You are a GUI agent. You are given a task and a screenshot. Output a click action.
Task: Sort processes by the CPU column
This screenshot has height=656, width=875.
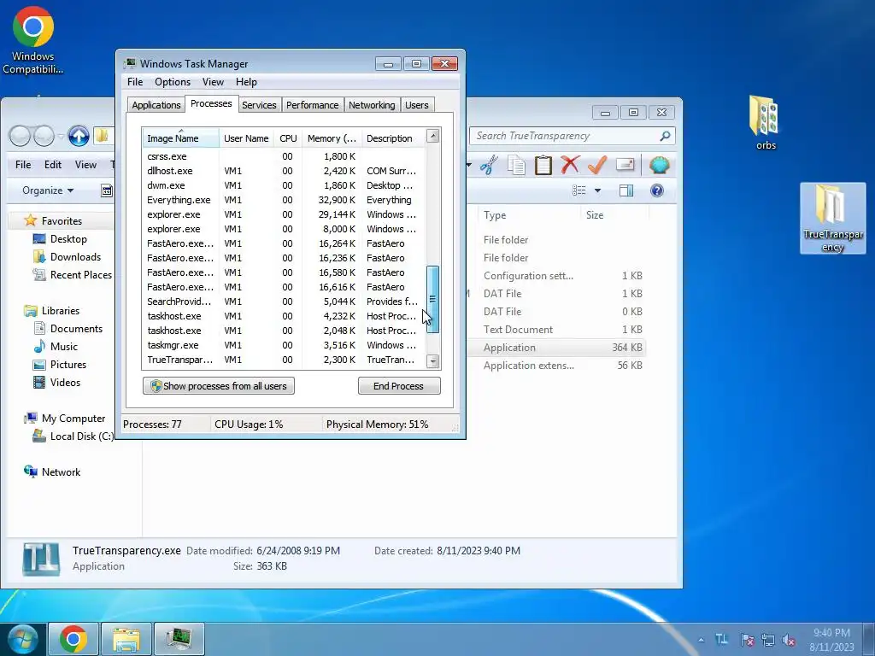pyautogui.click(x=288, y=138)
